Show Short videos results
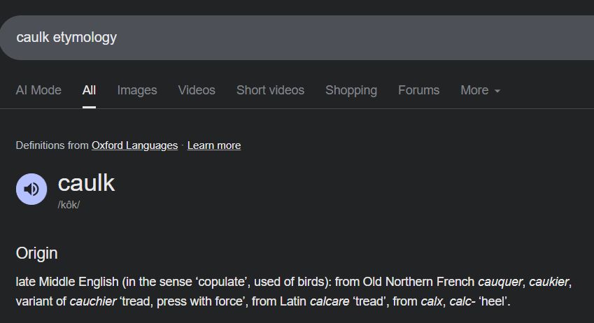Screen dimensions: 594x323 [270, 90]
